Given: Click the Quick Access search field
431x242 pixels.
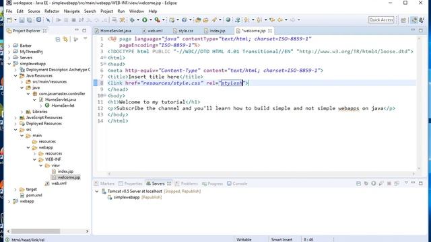Looking at the screenshot, I should tap(381, 19).
